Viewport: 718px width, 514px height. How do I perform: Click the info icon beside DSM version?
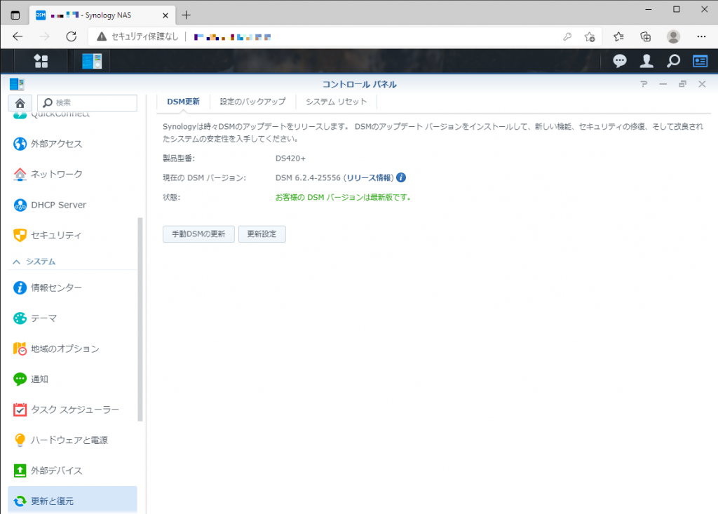coord(401,177)
